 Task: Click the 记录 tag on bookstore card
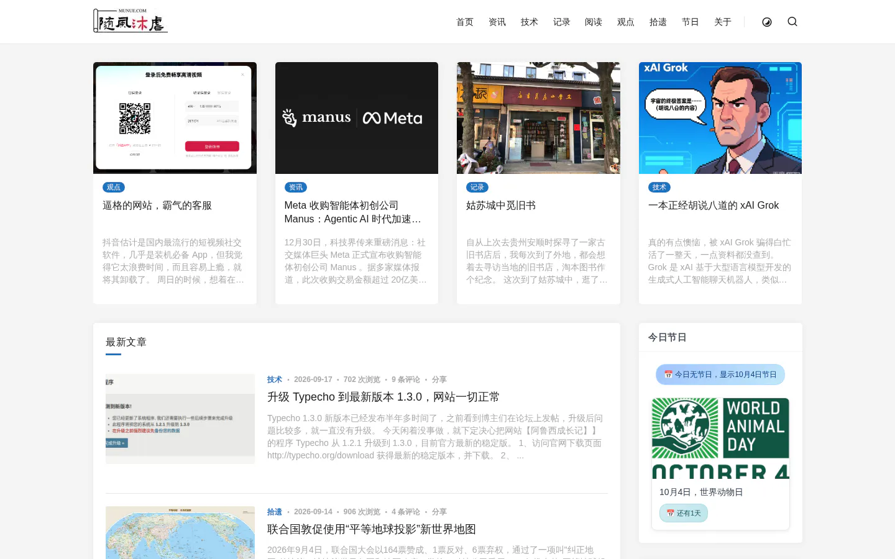click(477, 187)
